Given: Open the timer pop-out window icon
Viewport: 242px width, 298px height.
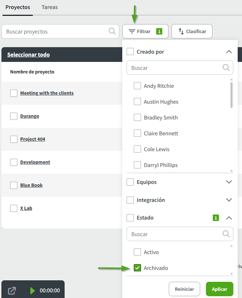Looking at the screenshot, I should click(12, 290).
